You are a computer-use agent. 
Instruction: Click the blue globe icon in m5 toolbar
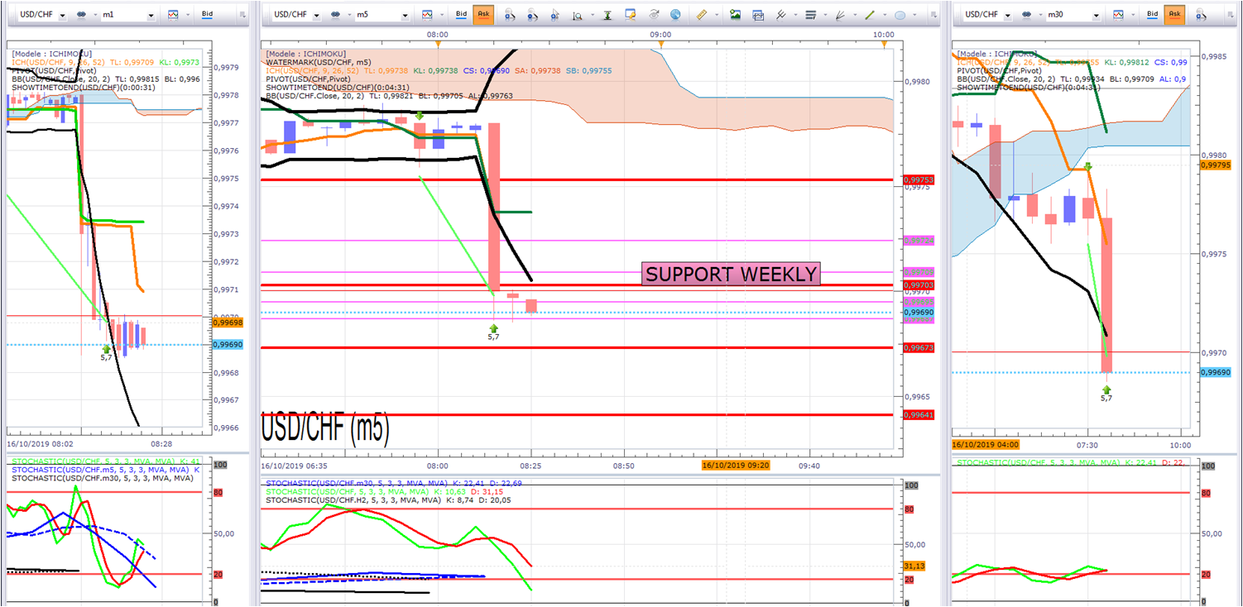pos(676,15)
